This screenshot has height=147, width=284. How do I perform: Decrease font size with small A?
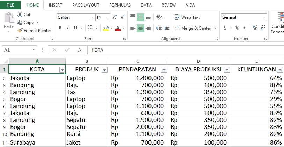point(123,17)
